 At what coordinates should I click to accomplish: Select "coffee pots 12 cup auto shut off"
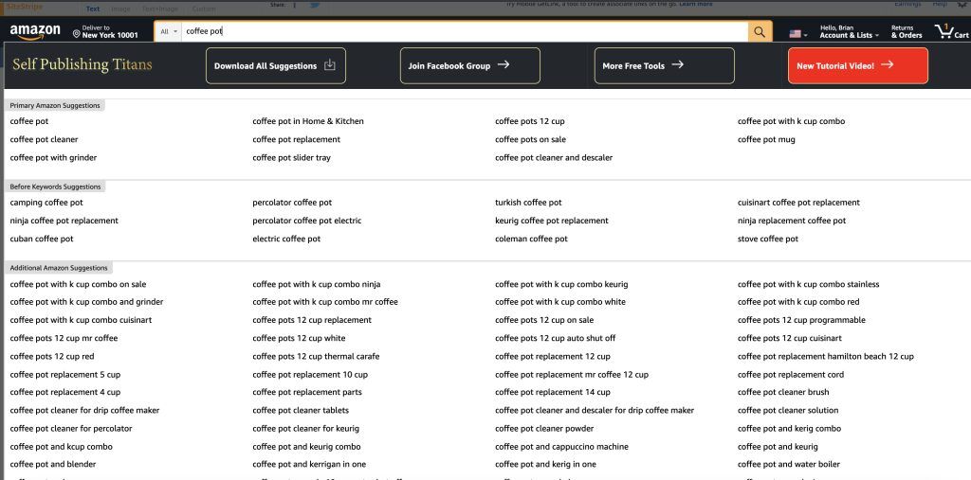[555, 338]
